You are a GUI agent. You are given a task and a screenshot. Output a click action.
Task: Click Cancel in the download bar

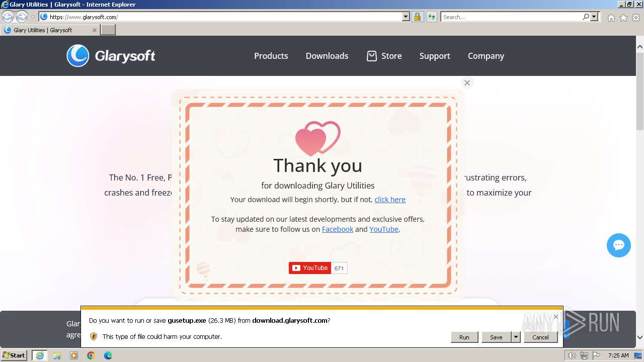pos(540,337)
